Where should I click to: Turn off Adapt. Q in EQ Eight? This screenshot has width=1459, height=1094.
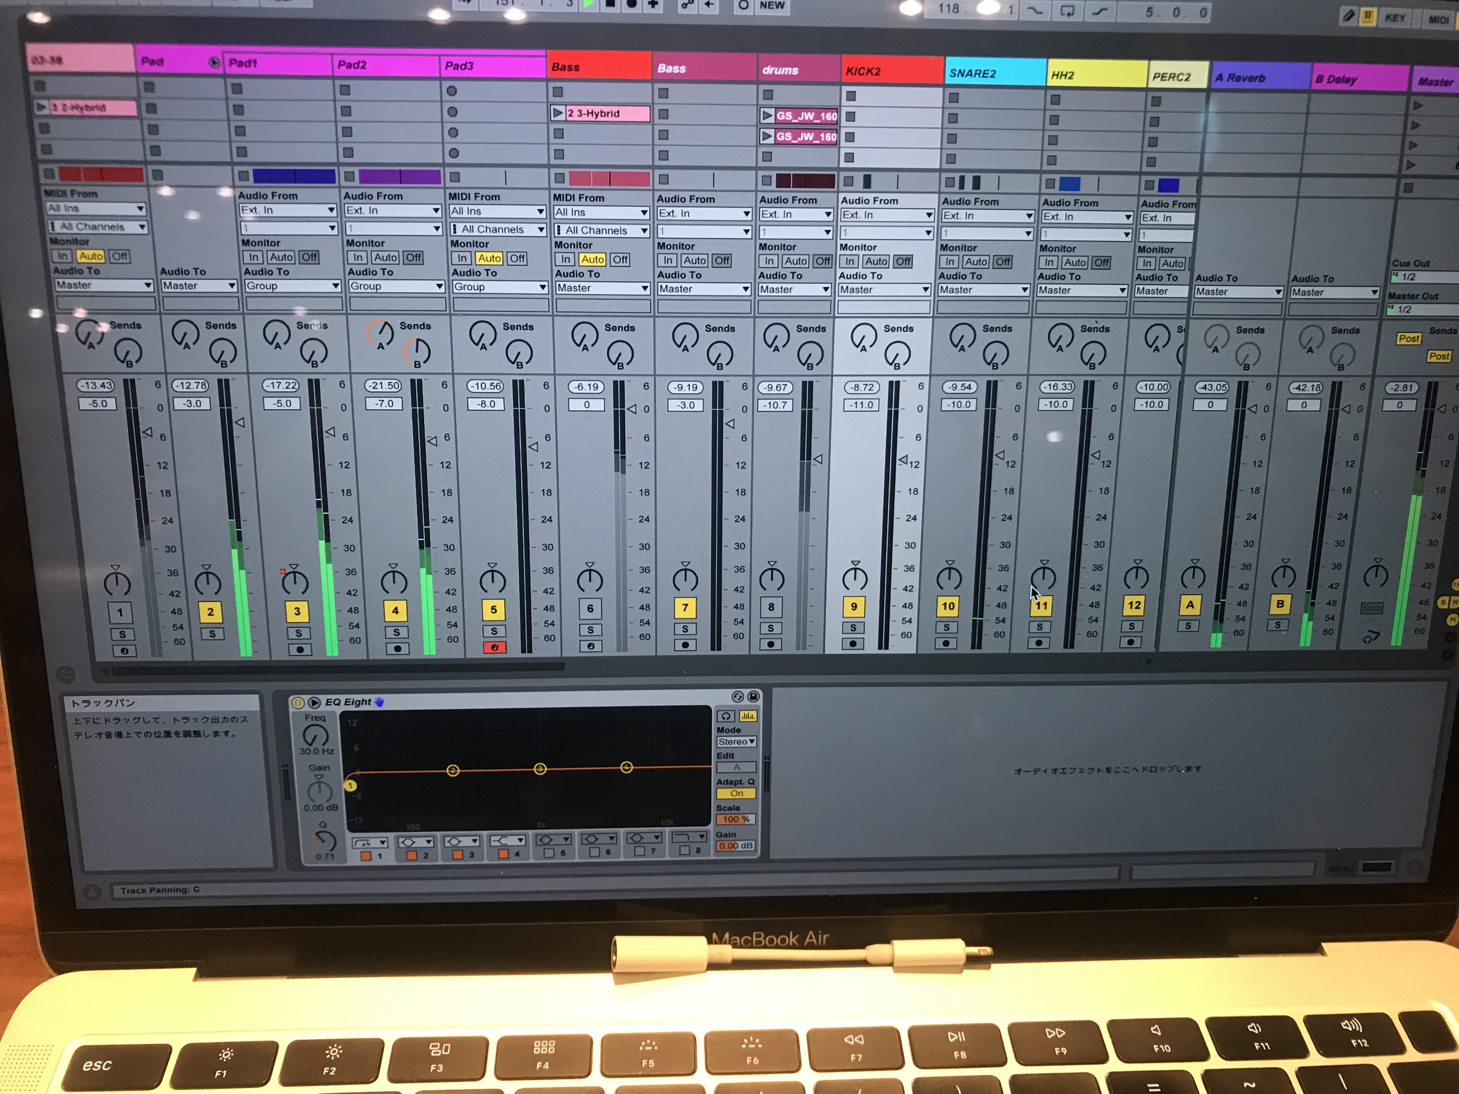point(736,793)
